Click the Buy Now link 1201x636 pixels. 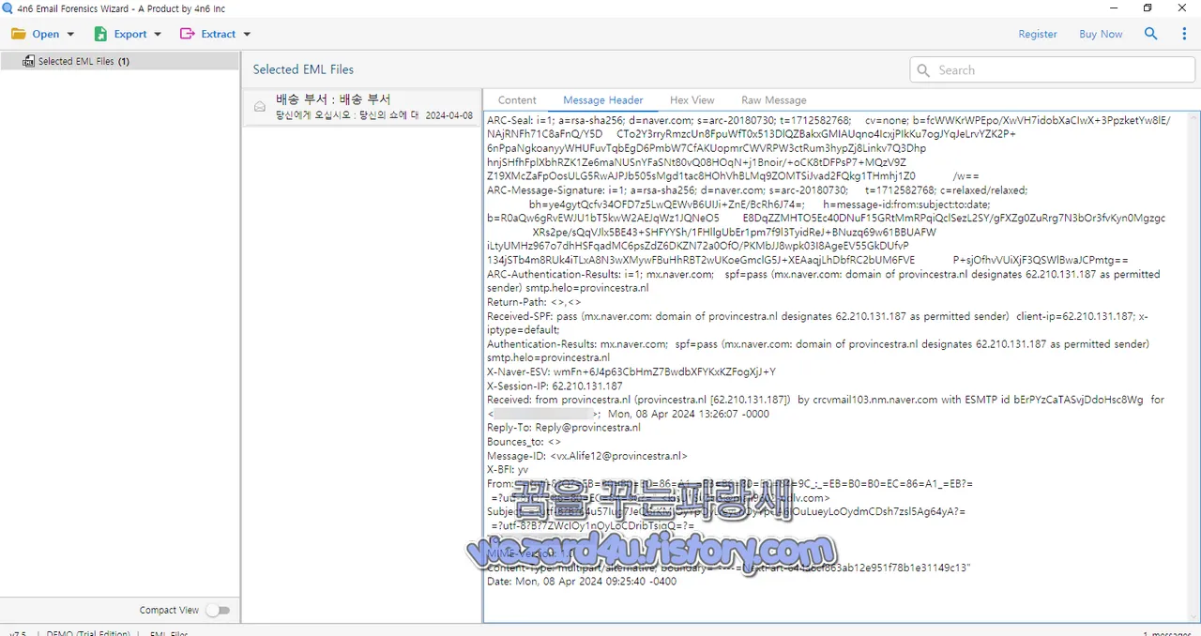pos(1101,34)
